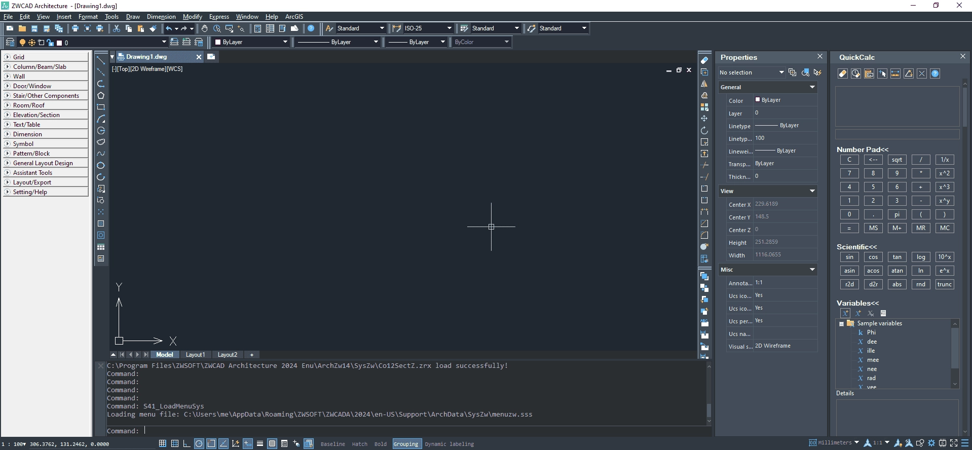Open the Help question mark icon
Image resolution: width=972 pixels, height=450 pixels.
click(x=311, y=28)
